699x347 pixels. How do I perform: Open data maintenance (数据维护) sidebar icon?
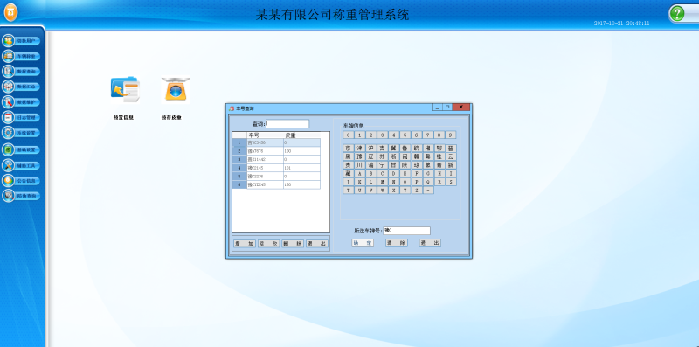point(8,102)
